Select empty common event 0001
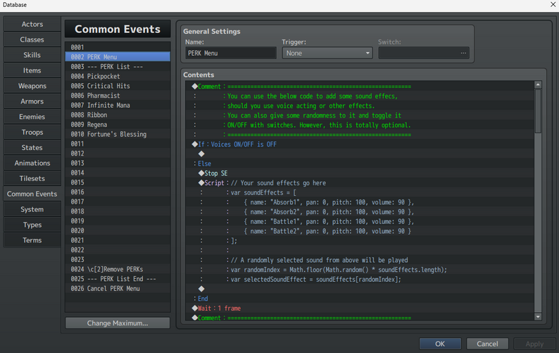Viewport: 559px width, 353px height. [x=118, y=47]
